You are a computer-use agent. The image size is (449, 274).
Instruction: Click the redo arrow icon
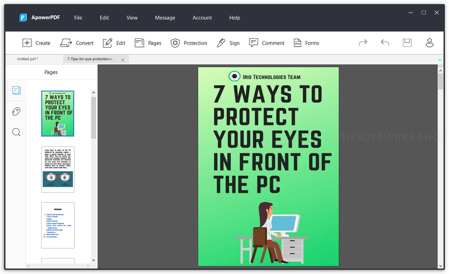(x=363, y=43)
